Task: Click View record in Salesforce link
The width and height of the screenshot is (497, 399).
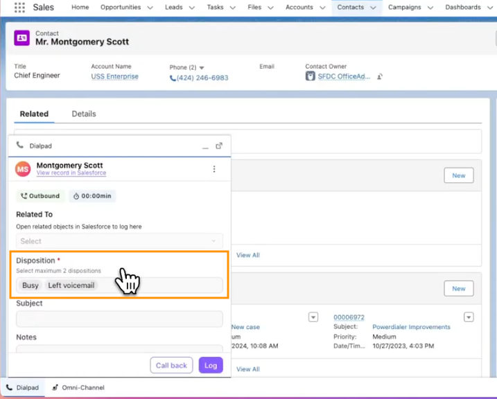Action: point(71,173)
